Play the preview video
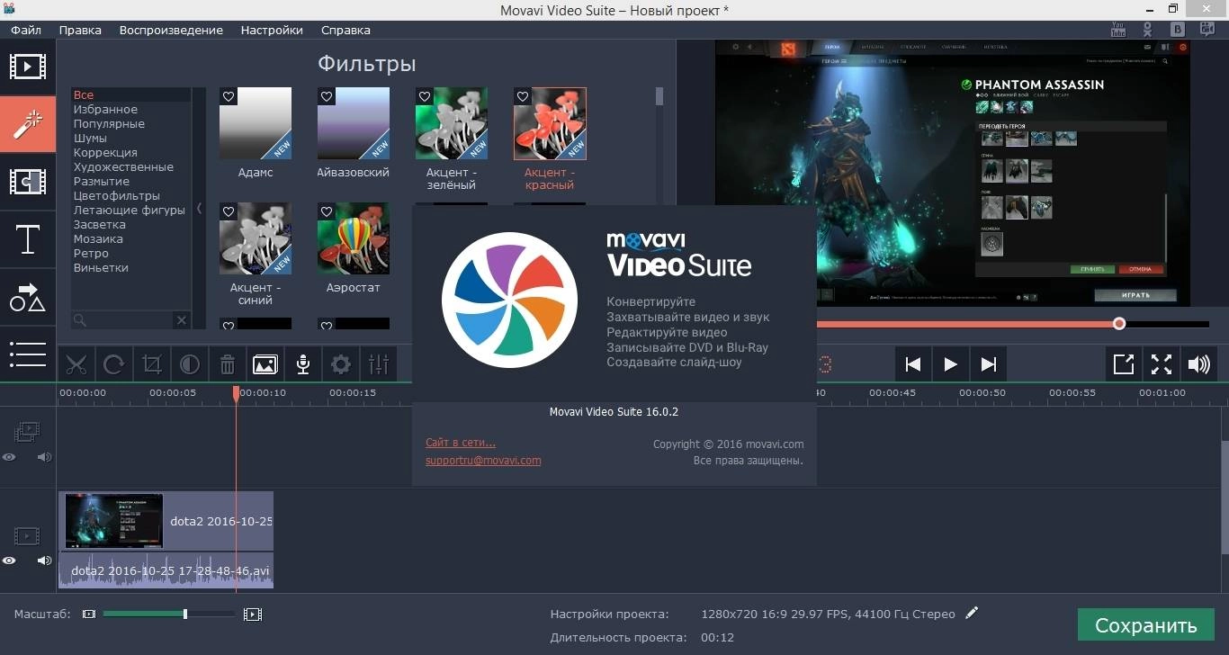The image size is (1229, 655). [x=951, y=364]
